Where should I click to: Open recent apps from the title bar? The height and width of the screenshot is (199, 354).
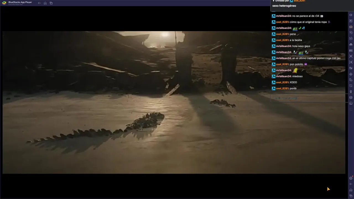click(51, 3)
